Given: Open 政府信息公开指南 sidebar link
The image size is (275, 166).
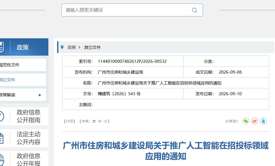Looking at the screenshot, I should (29, 116).
